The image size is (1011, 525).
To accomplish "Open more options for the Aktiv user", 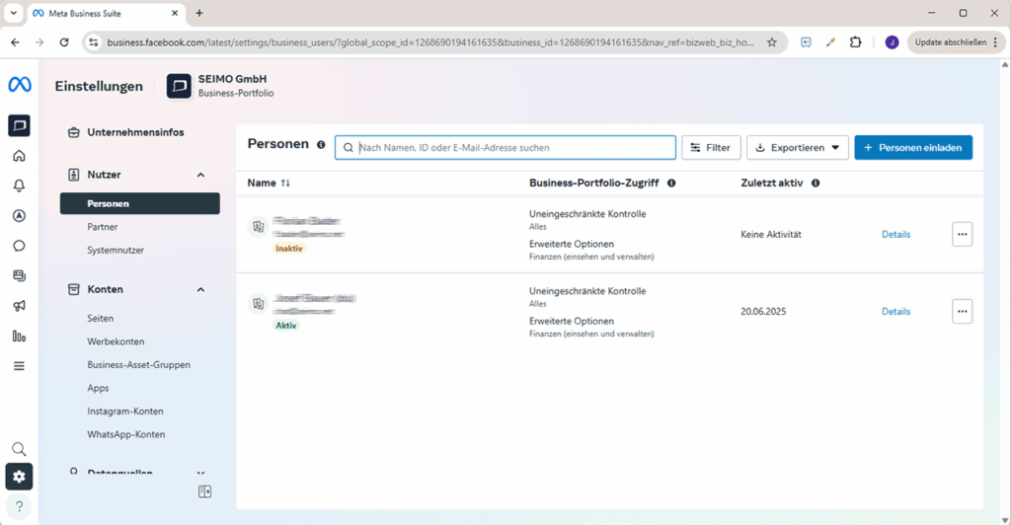I will (962, 311).
